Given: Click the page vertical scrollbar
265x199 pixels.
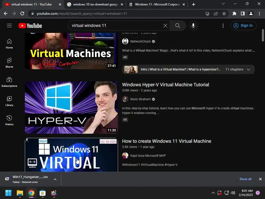Looking at the screenshot, I should point(263,35).
